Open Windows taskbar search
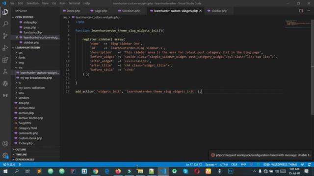Image resolution: width=314 pixels, height=176 pixels. 17,171
